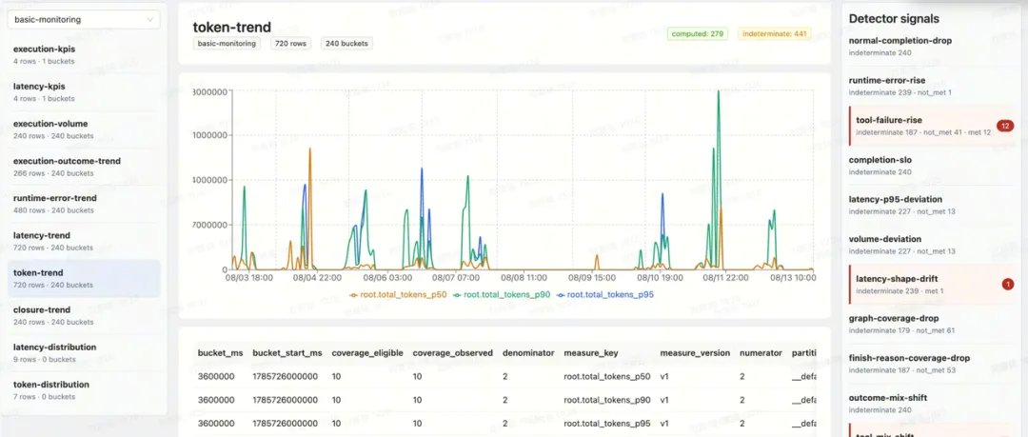Click the indeterminate: 441 badge

pyautogui.click(x=775, y=33)
